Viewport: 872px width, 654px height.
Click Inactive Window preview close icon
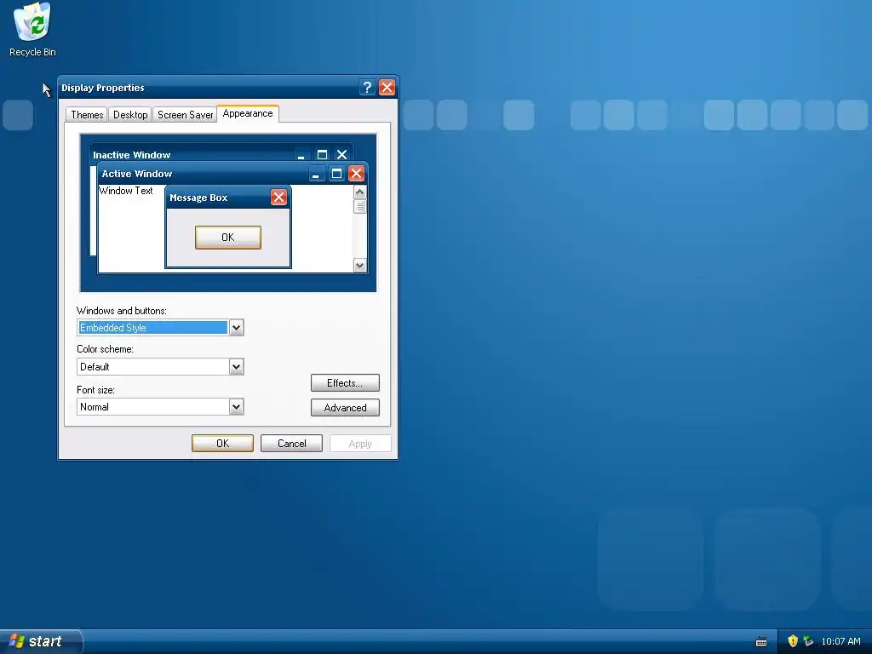tap(342, 155)
